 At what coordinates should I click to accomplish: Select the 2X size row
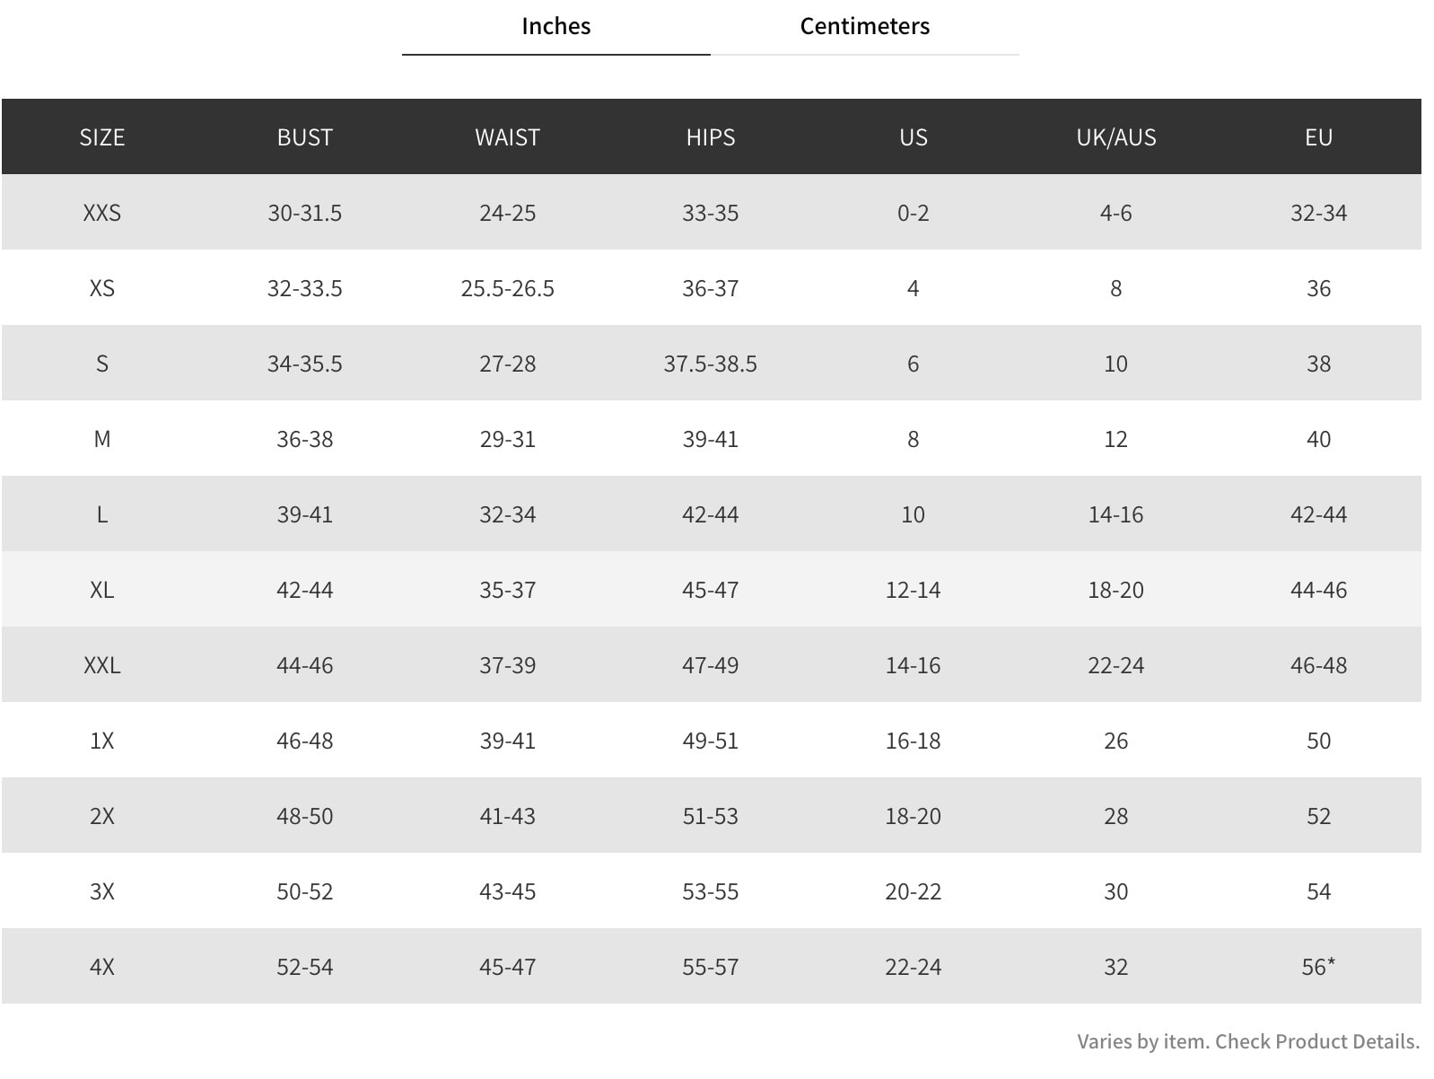pyautogui.click(x=102, y=816)
